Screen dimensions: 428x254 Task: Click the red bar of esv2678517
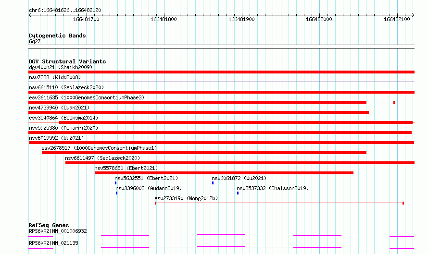point(204,153)
